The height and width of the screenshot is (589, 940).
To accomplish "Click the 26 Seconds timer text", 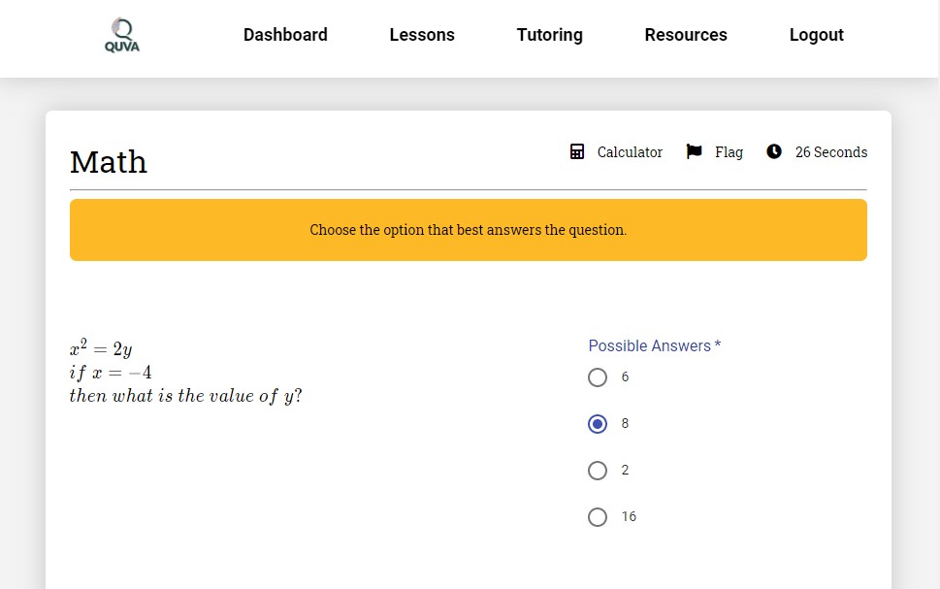I will click(831, 152).
